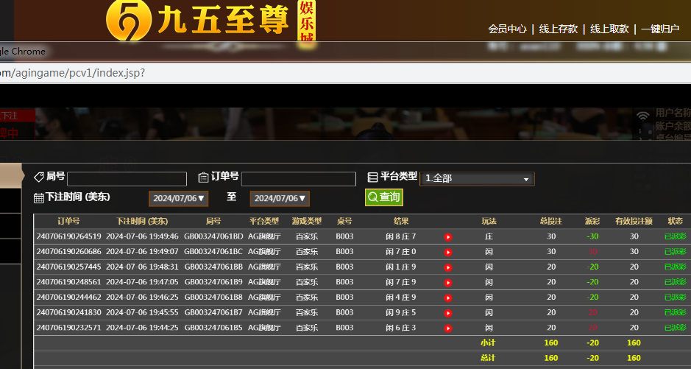Open replay for round GB003247061B5

[x=448, y=328]
